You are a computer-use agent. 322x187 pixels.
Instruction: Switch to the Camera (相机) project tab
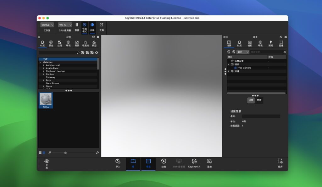250,43
